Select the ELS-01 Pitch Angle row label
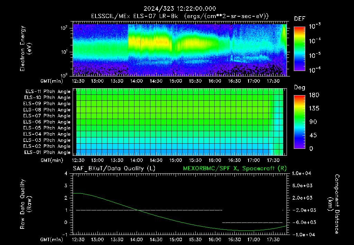 point(47,152)
